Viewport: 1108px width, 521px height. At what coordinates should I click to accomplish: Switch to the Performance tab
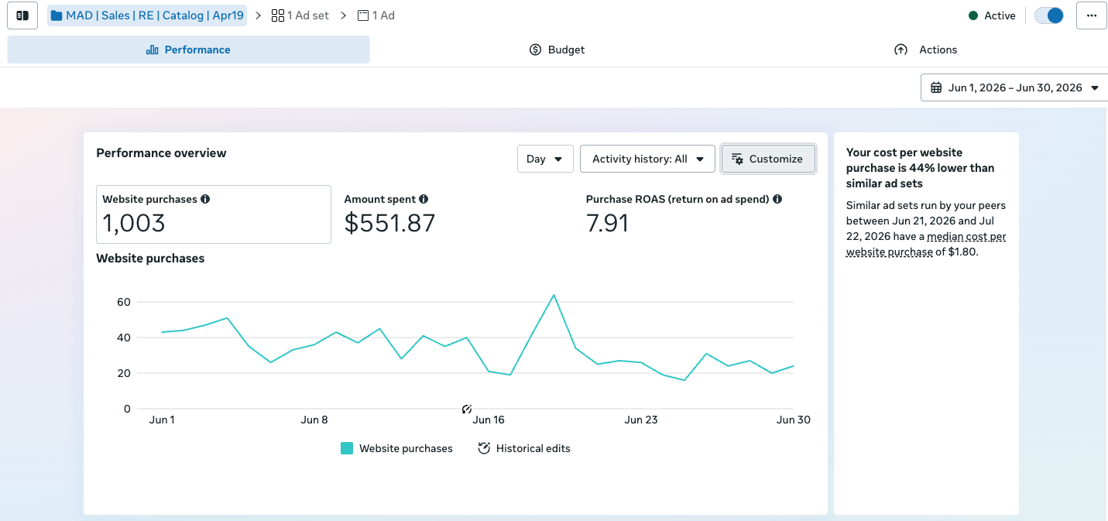point(188,50)
